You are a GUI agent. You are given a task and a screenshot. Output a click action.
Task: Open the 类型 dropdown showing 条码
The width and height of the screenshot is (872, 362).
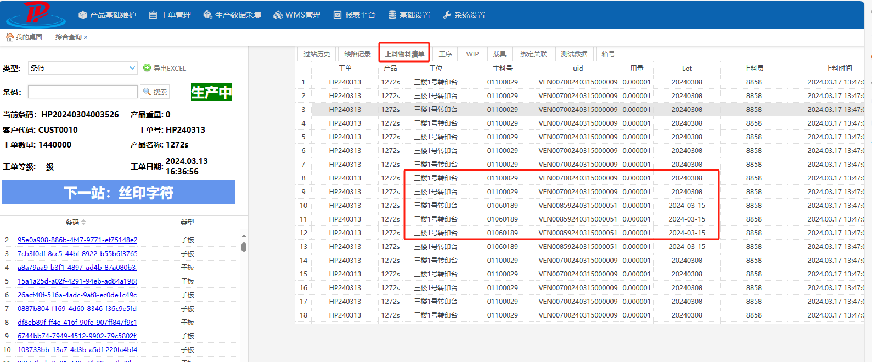click(82, 68)
